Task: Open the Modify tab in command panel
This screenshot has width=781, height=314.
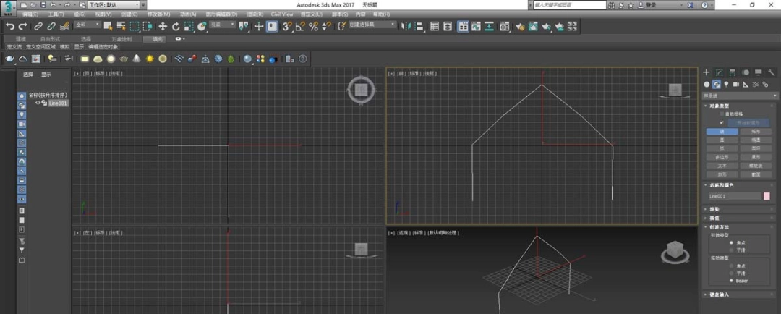Action: click(720, 73)
